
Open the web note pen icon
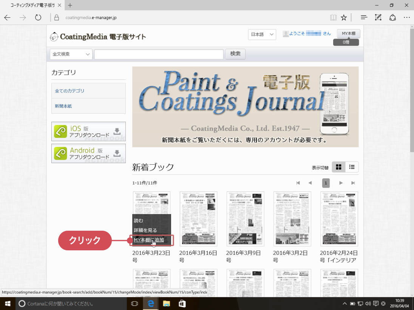click(378, 17)
